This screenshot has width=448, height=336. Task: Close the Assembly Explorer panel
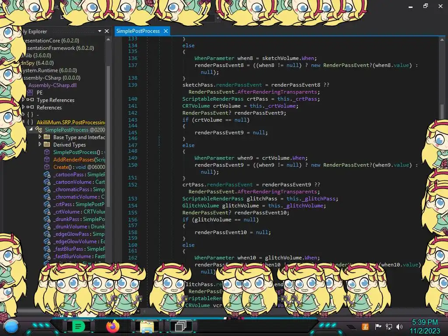coord(107,31)
